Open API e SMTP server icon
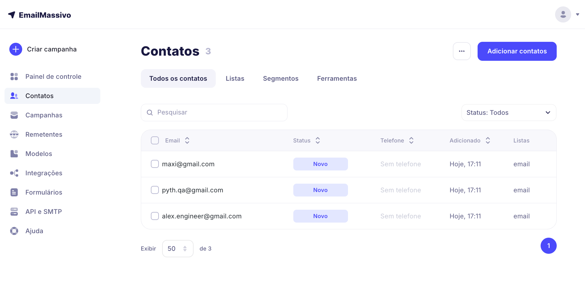Viewport: 585px width, 284px height. [x=14, y=212]
